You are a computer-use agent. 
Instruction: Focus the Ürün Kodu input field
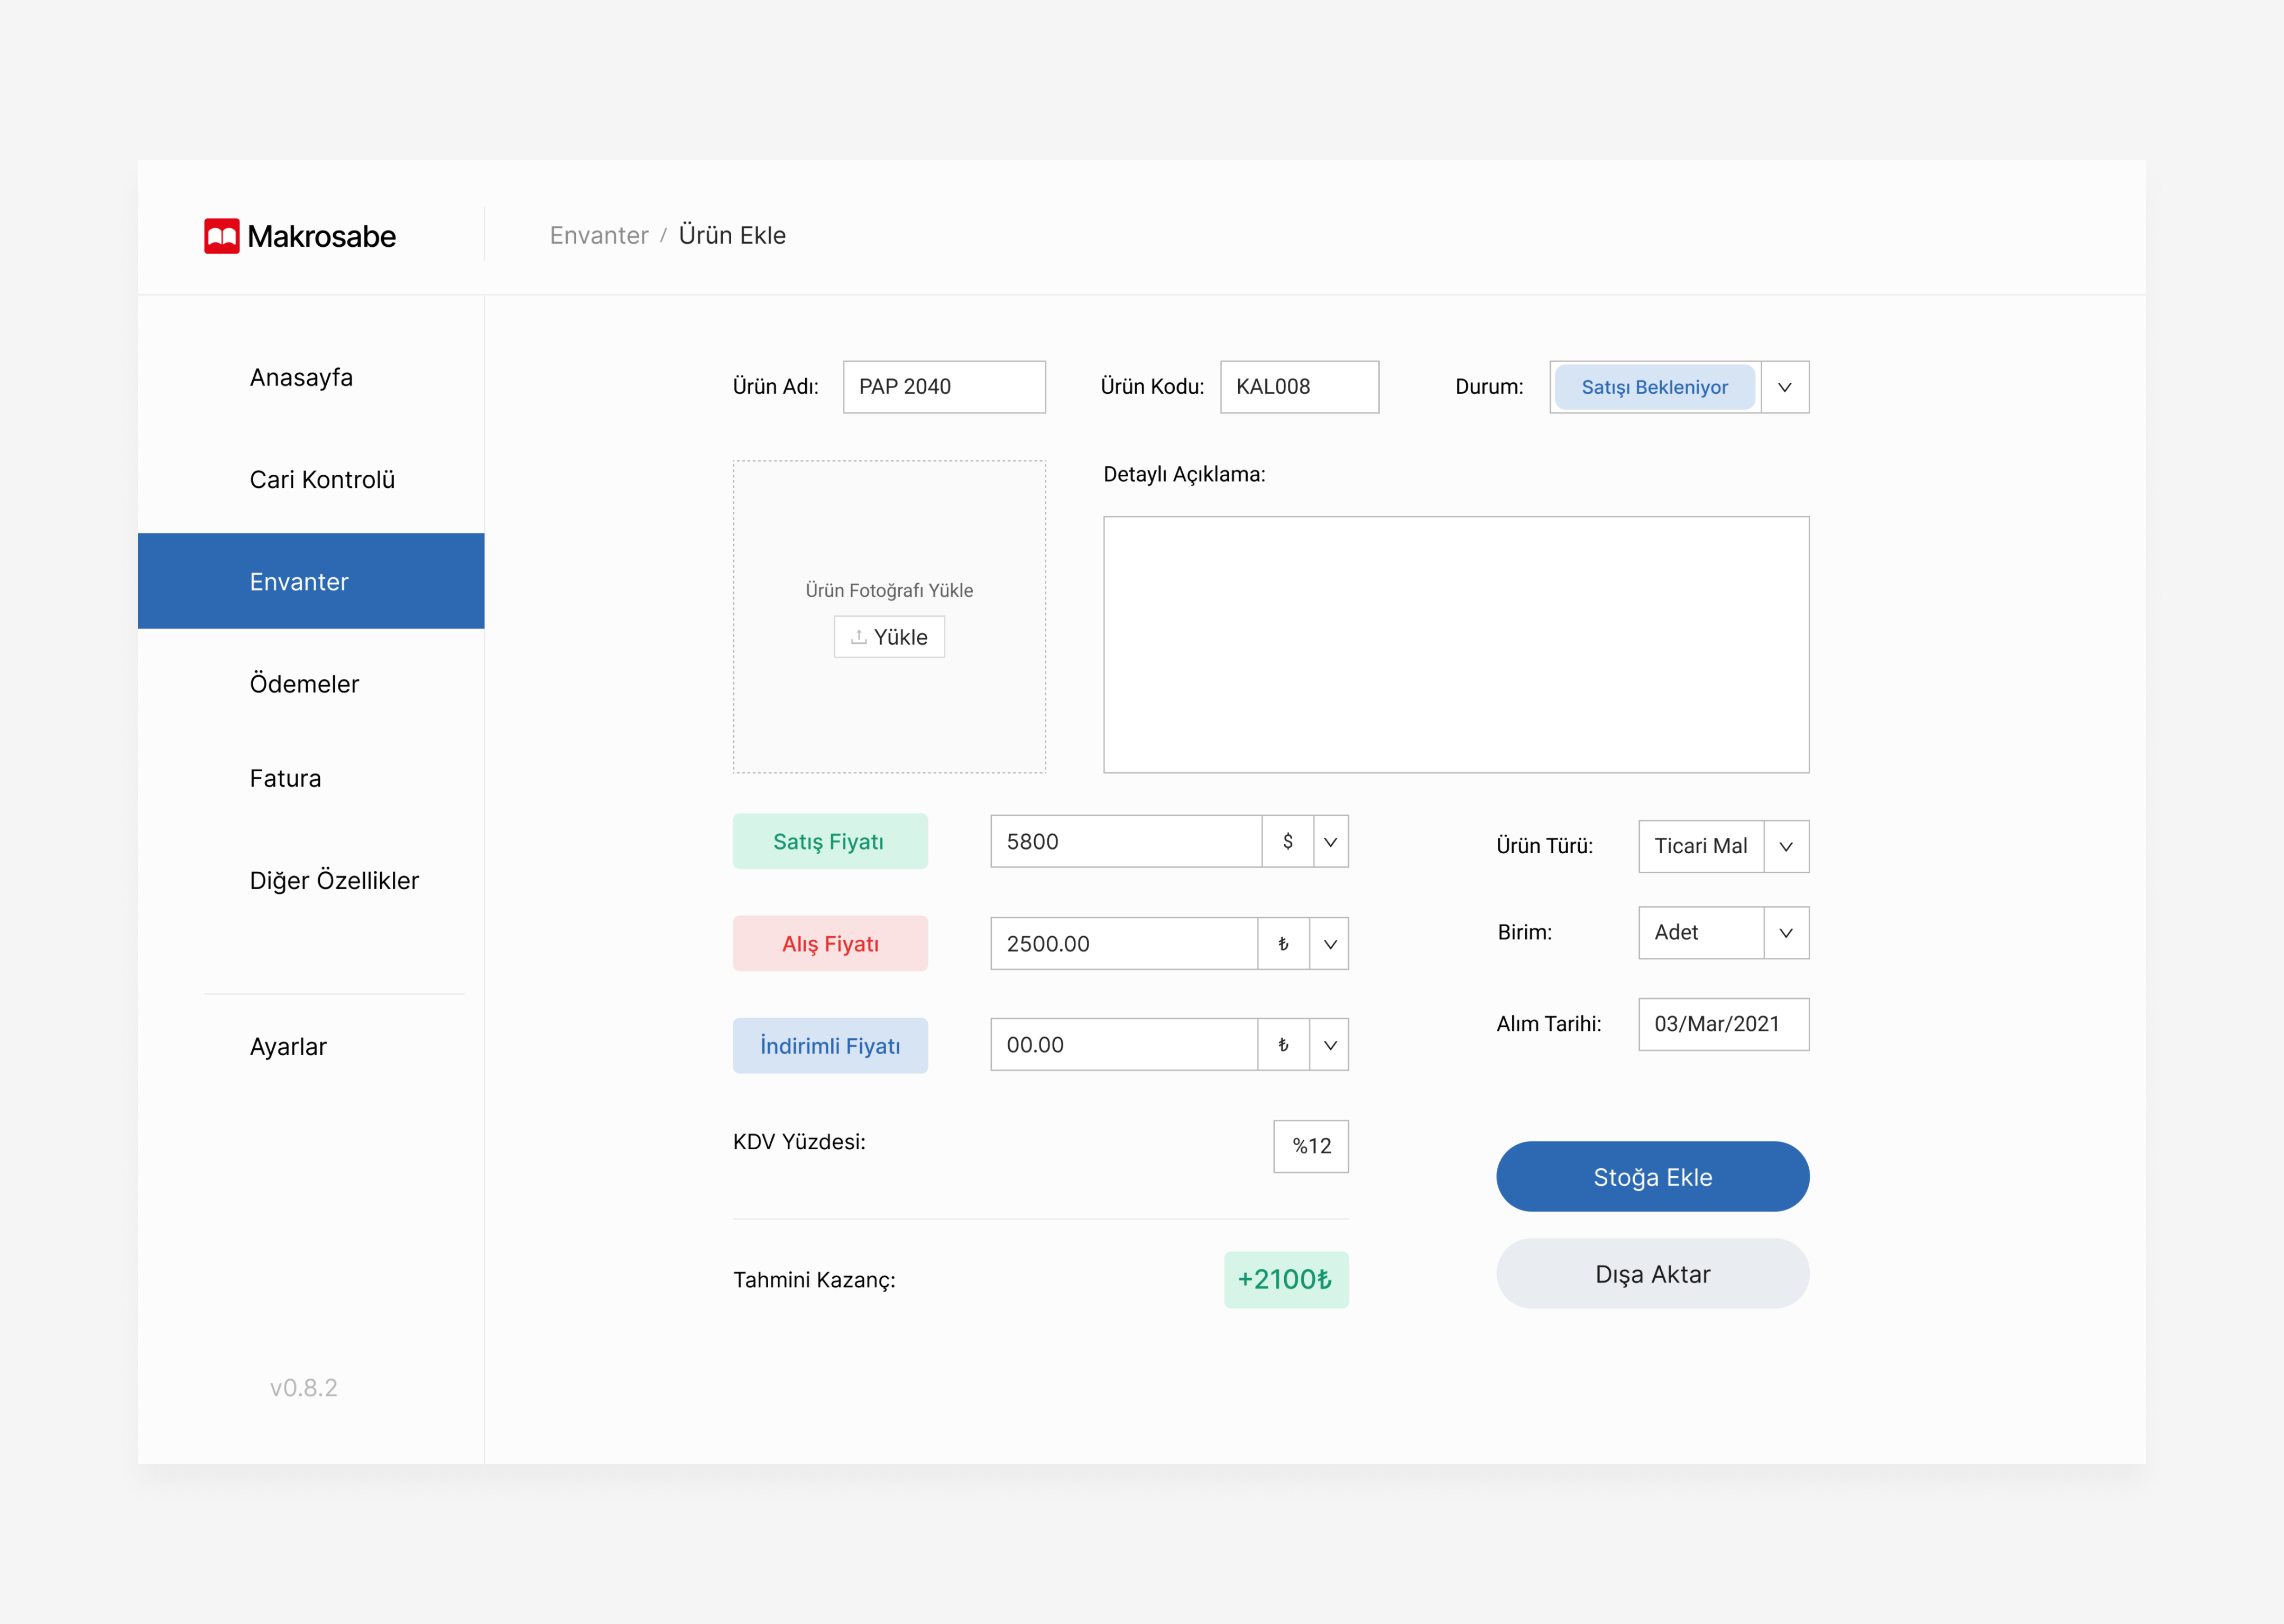pos(1299,387)
